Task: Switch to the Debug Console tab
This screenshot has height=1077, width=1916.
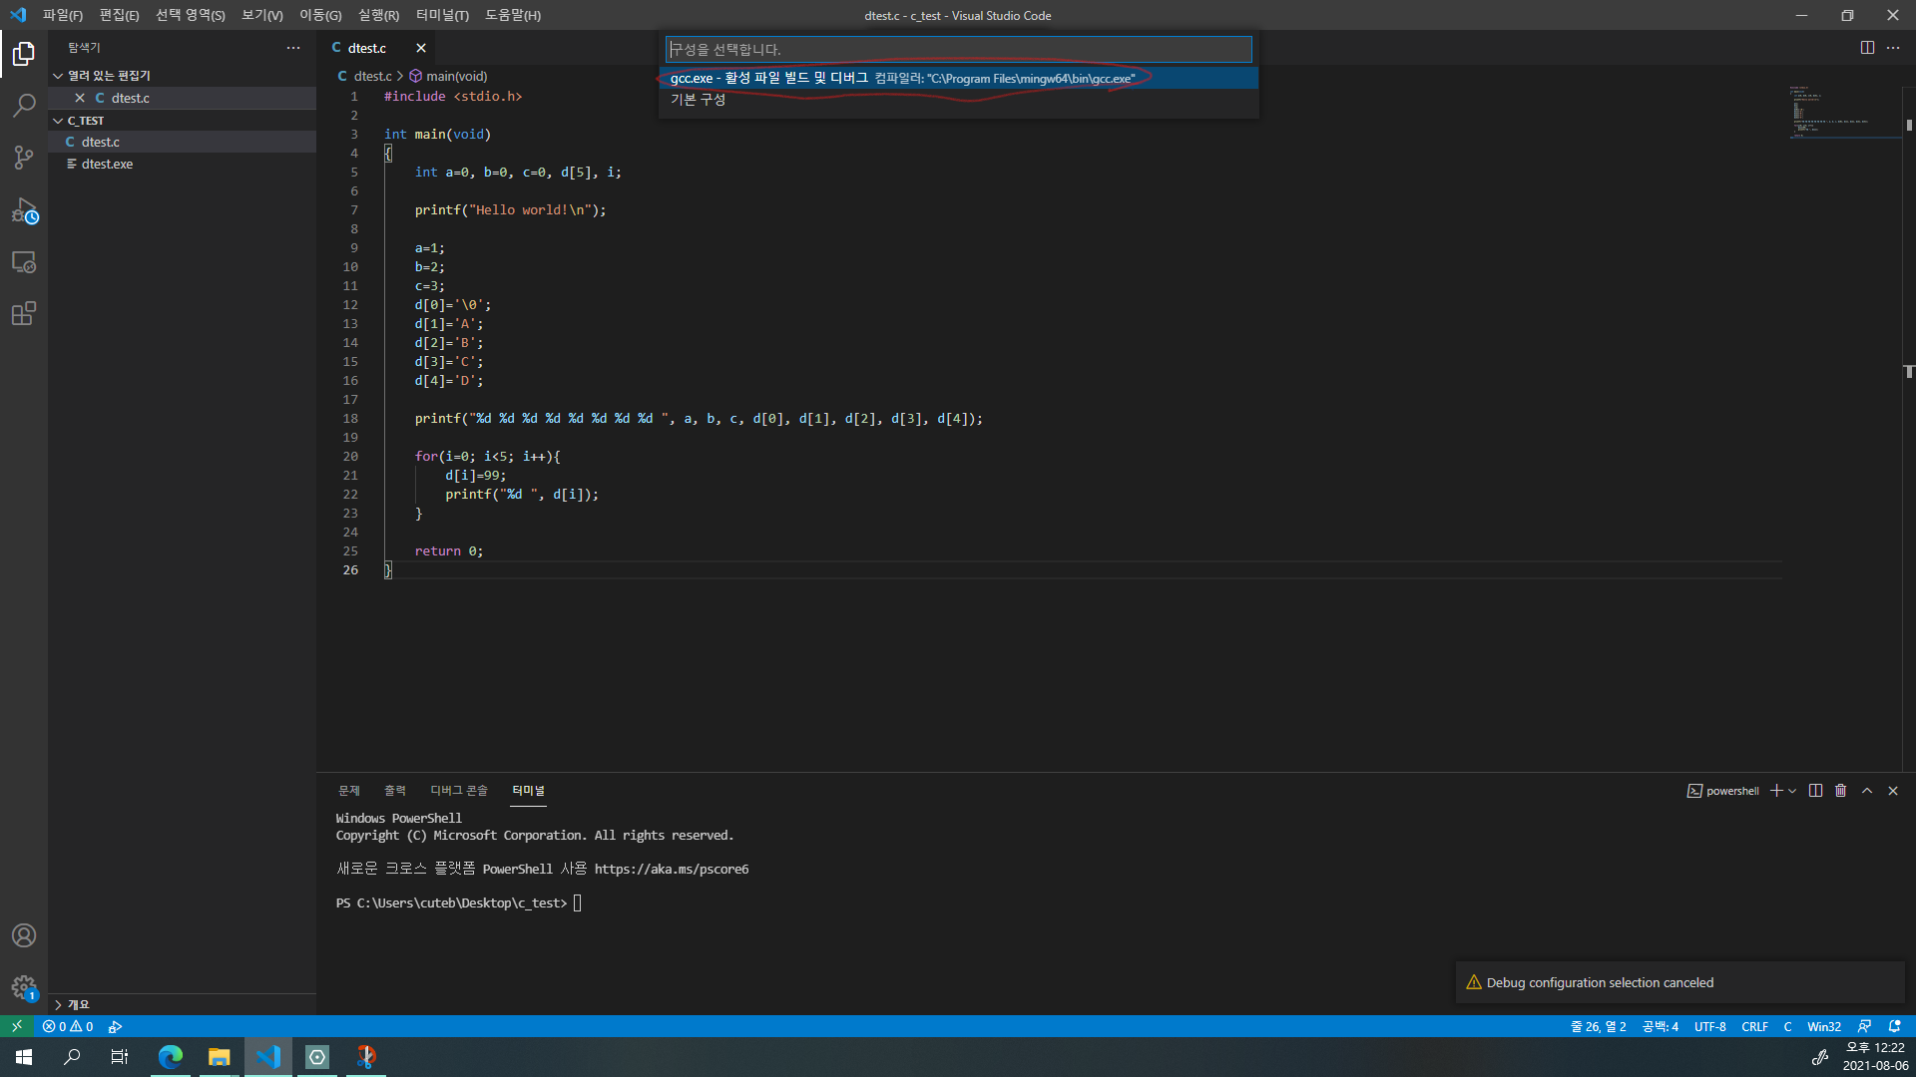Action: [458, 791]
